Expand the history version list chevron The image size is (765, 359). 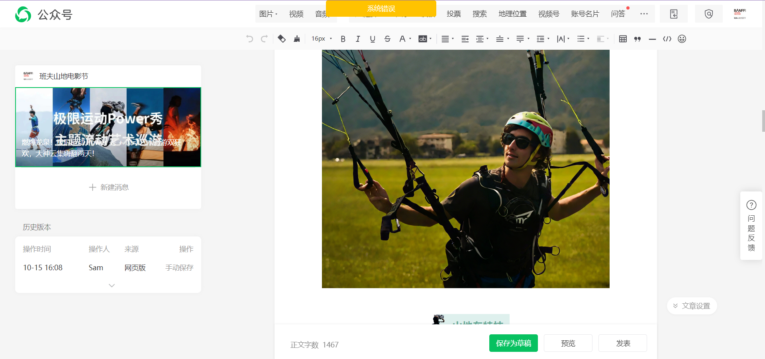112,285
